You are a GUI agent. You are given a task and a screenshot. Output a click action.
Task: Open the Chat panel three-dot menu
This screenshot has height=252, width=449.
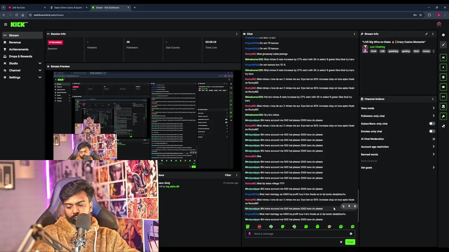(x=354, y=34)
